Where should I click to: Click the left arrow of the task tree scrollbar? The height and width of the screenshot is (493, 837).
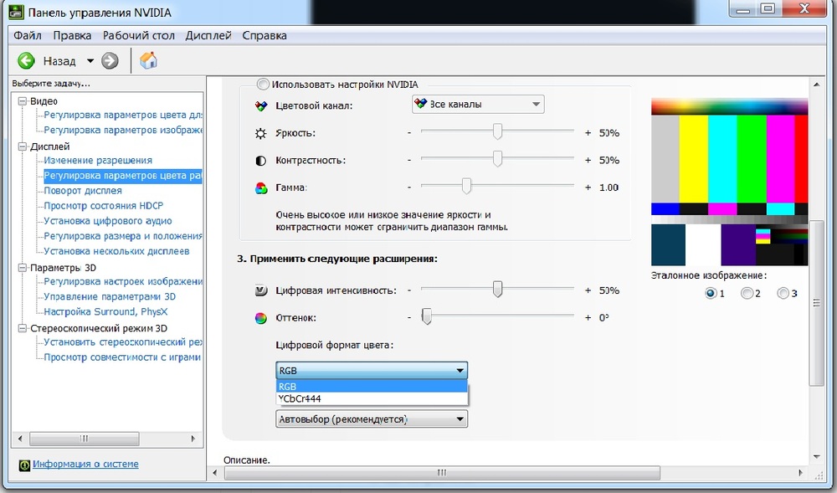click(x=20, y=439)
